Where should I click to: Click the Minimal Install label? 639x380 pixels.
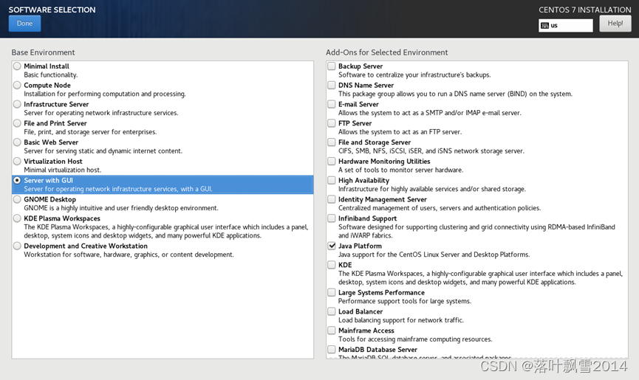[x=47, y=66]
